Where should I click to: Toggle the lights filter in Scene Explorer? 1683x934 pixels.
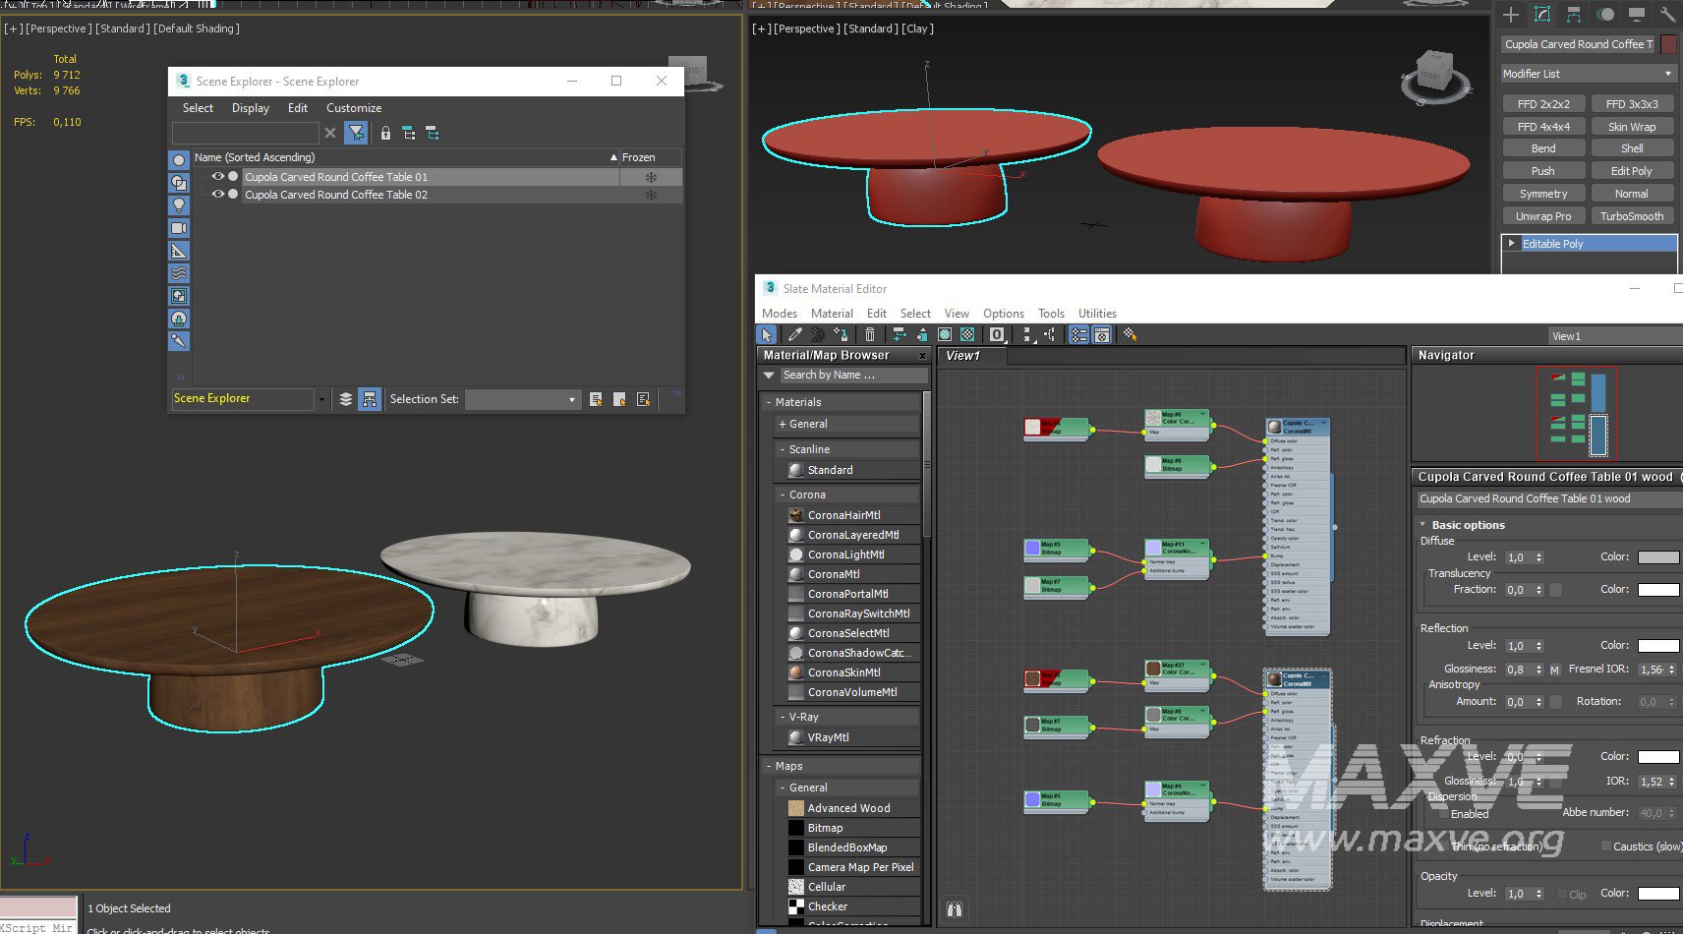coord(179,205)
